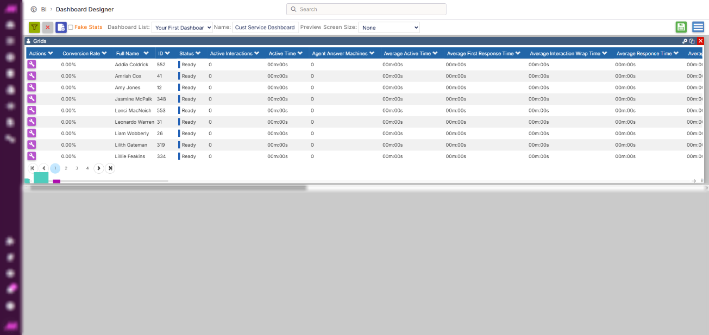Select the Jasmine McPaik name cell
Image resolution: width=709 pixels, height=335 pixels.
134,99
